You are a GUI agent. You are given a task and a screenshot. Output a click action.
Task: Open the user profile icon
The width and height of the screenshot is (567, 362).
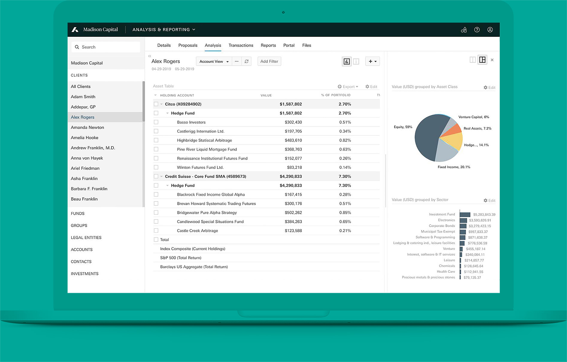(x=490, y=30)
